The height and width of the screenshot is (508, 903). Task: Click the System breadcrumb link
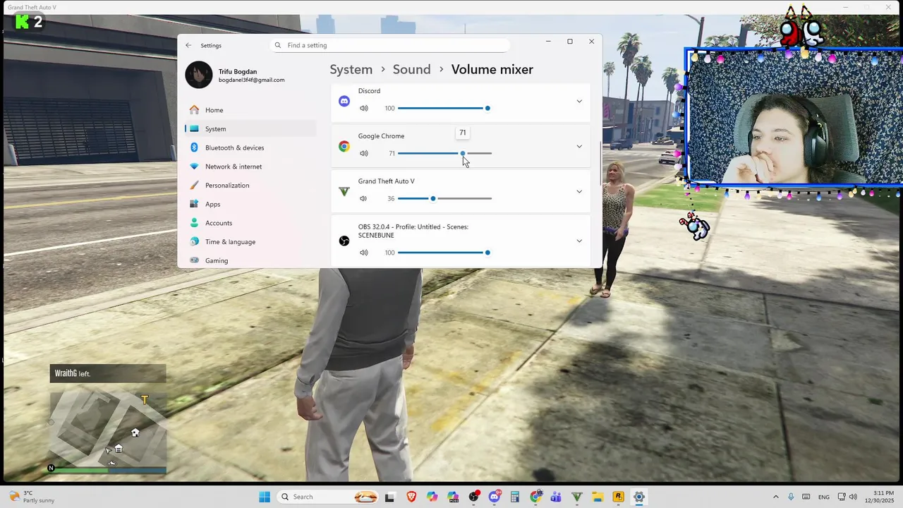coord(351,69)
